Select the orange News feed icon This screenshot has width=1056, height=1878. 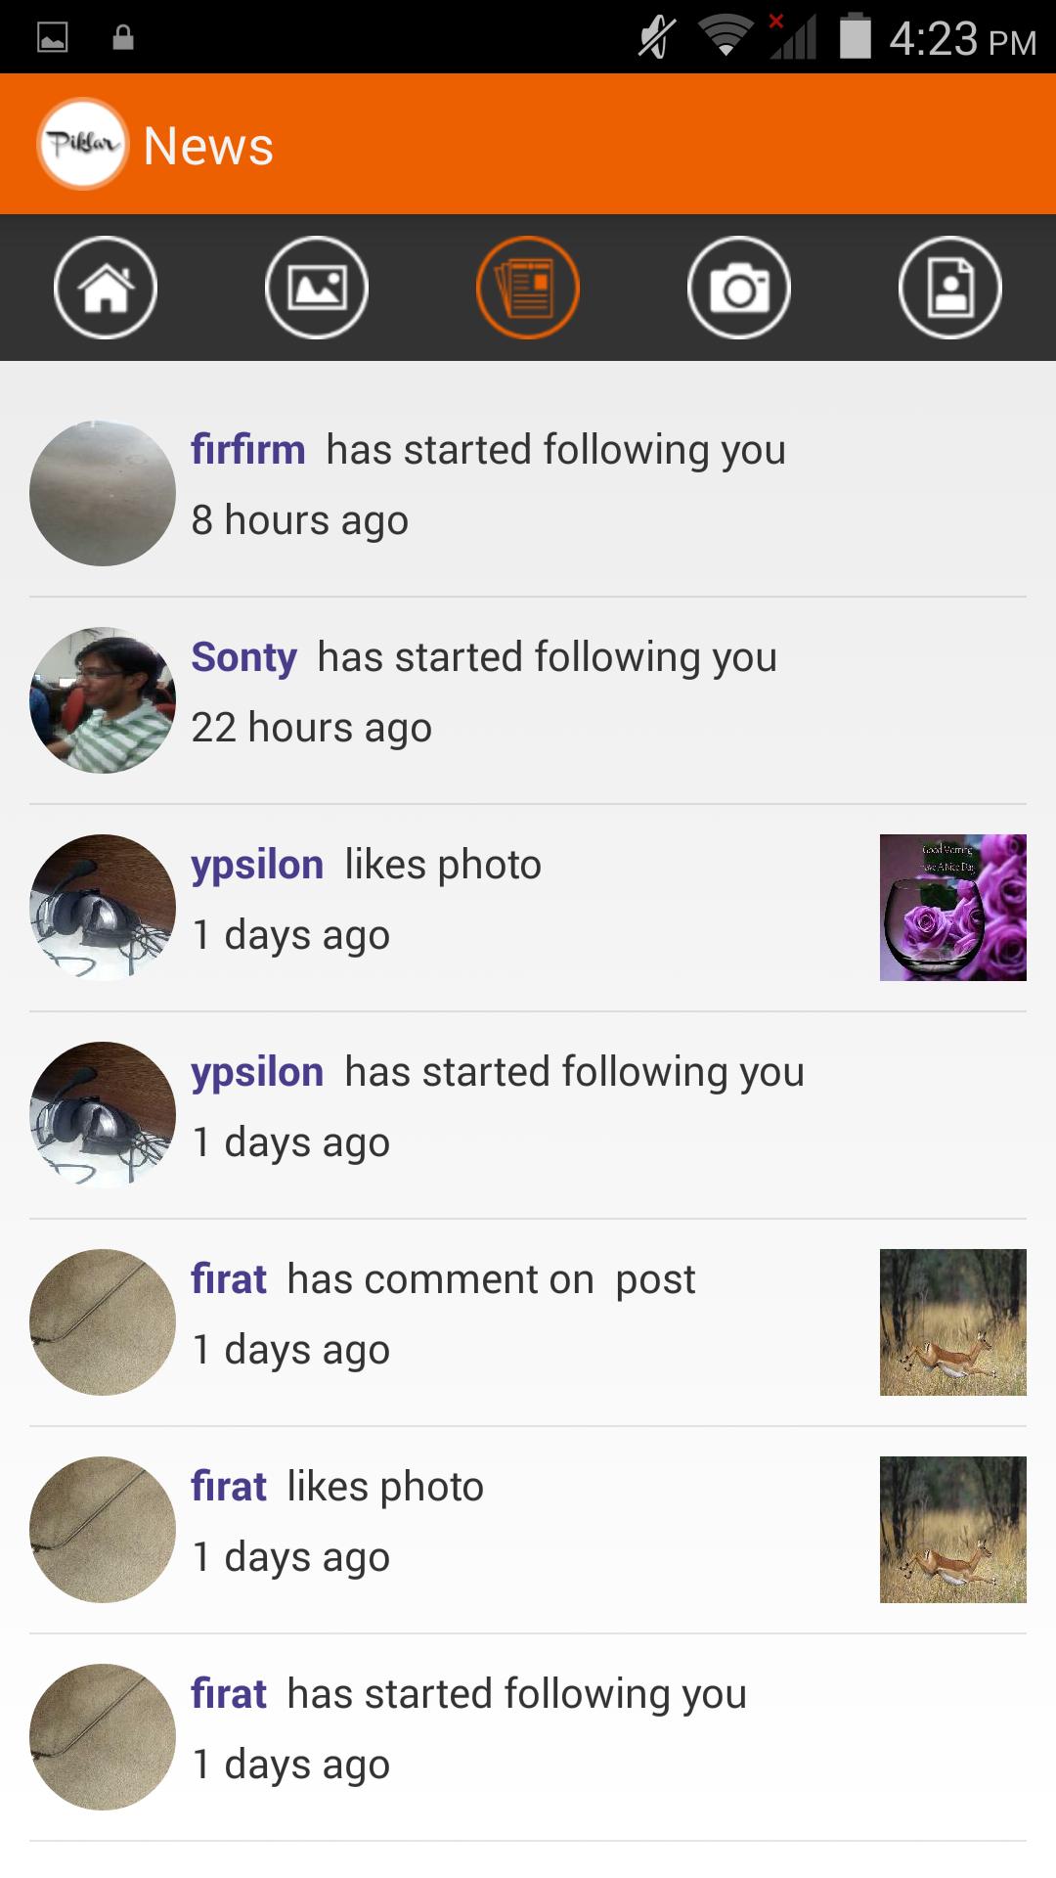(528, 288)
